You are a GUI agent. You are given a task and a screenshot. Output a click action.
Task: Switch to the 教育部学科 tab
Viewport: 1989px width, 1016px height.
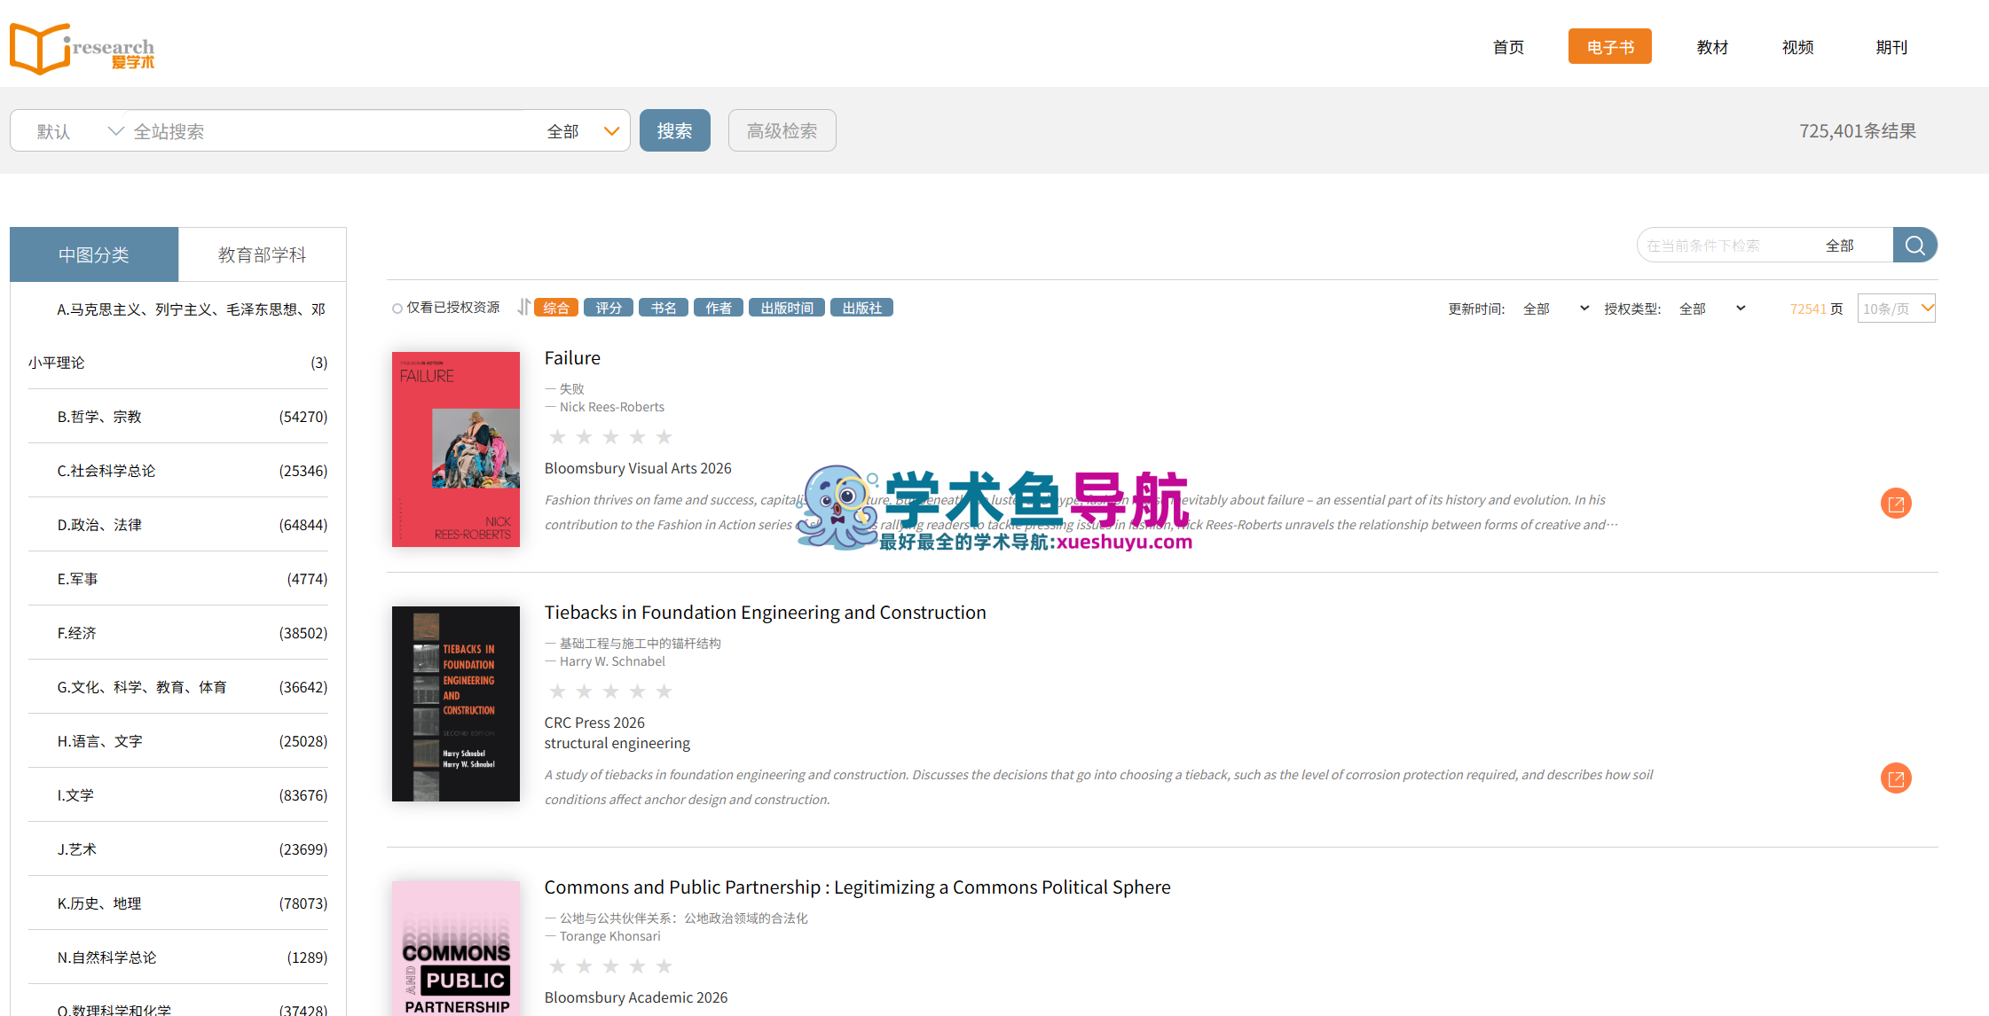(x=262, y=254)
